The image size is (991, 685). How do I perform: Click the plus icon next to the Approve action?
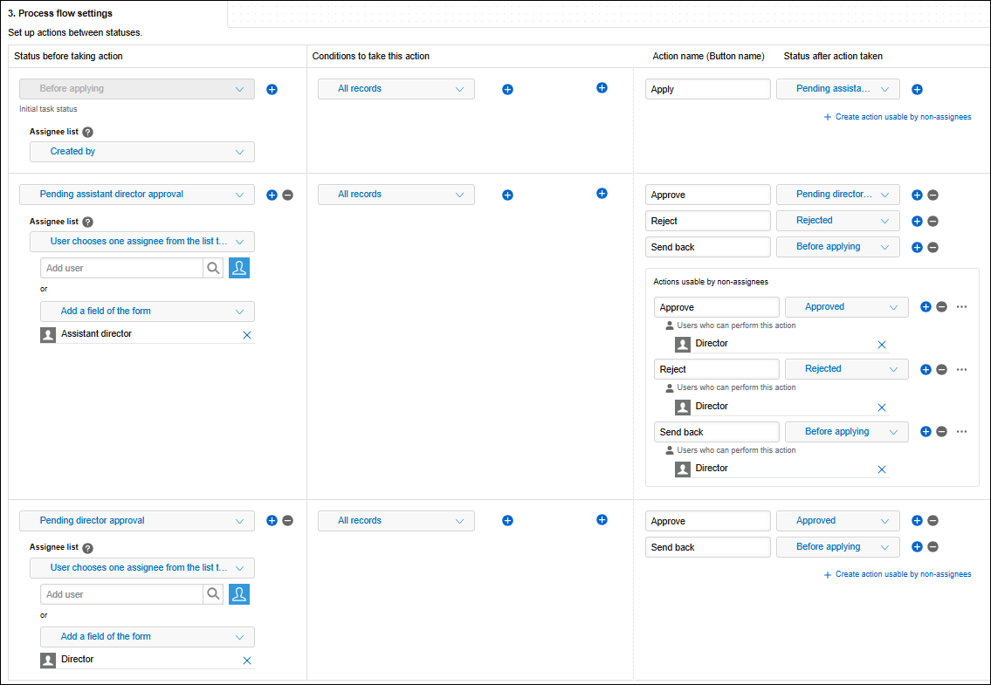[917, 195]
